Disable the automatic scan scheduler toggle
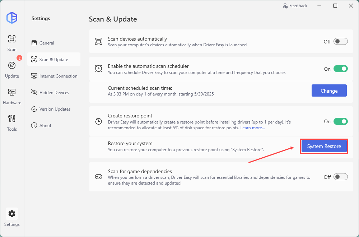 [340, 69]
